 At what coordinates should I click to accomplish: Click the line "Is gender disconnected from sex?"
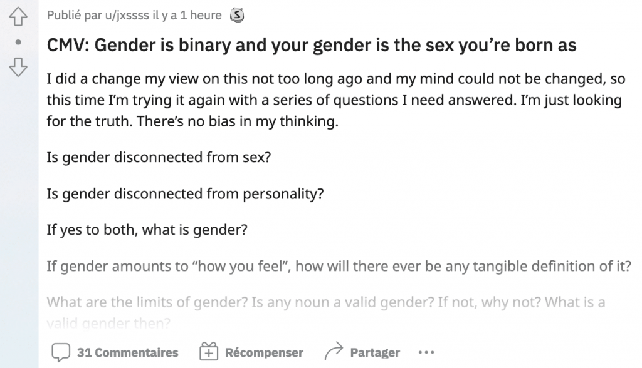[159, 157]
